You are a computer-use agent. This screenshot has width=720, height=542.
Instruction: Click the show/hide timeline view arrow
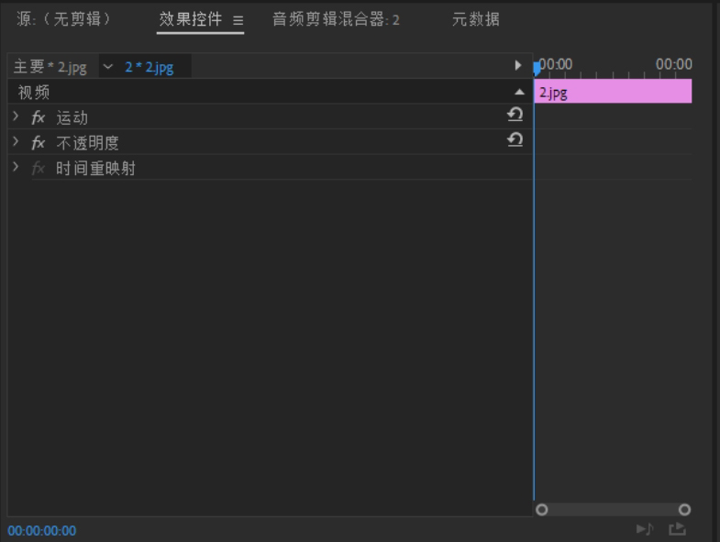click(x=518, y=65)
